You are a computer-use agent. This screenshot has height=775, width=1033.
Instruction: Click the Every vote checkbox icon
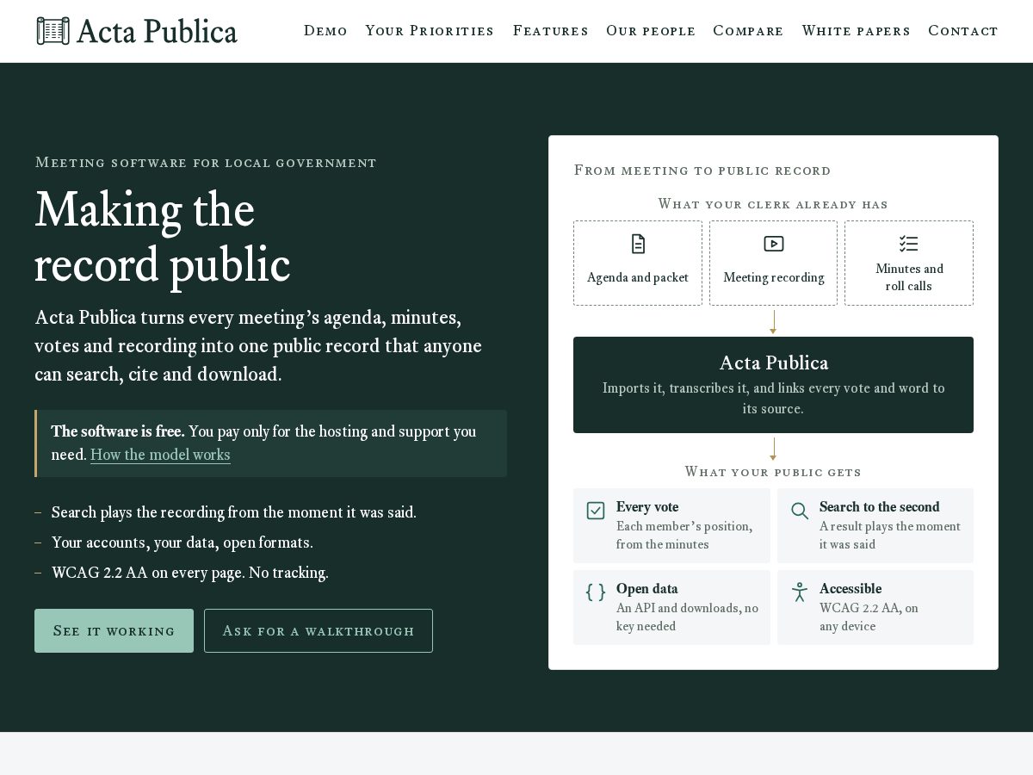pos(596,511)
